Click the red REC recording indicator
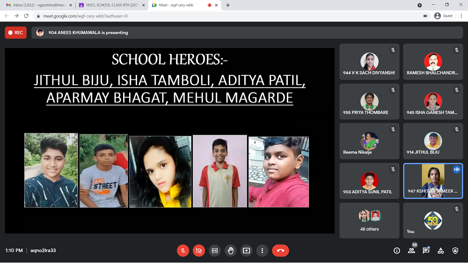The width and height of the screenshot is (468, 263). (15, 33)
